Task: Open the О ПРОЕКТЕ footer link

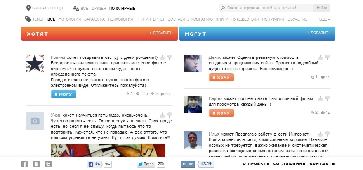Action: (x=256, y=164)
